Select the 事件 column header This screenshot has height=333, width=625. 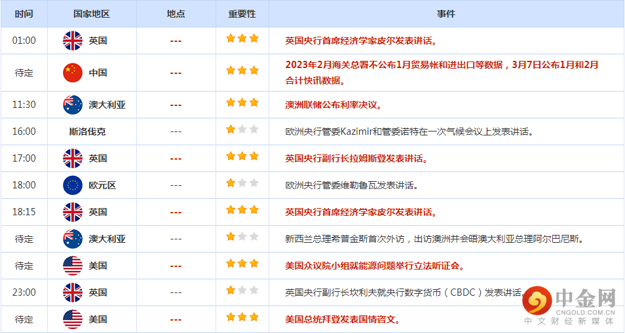tap(446, 14)
